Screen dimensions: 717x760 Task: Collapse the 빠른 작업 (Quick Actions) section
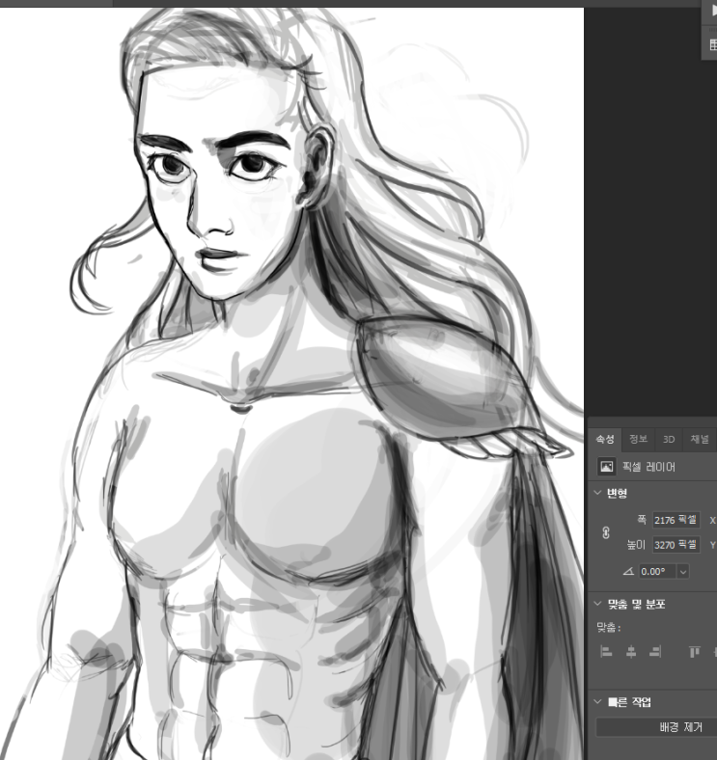pyautogui.click(x=597, y=702)
